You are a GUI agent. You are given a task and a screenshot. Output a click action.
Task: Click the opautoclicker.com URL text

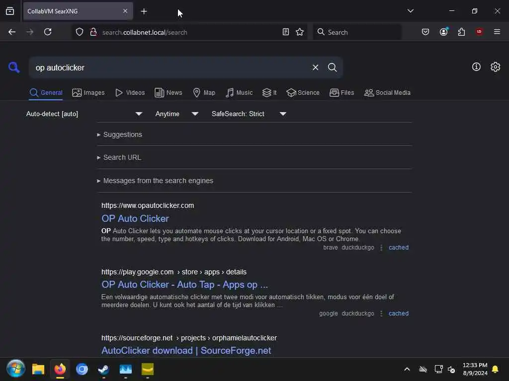[x=148, y=205]
